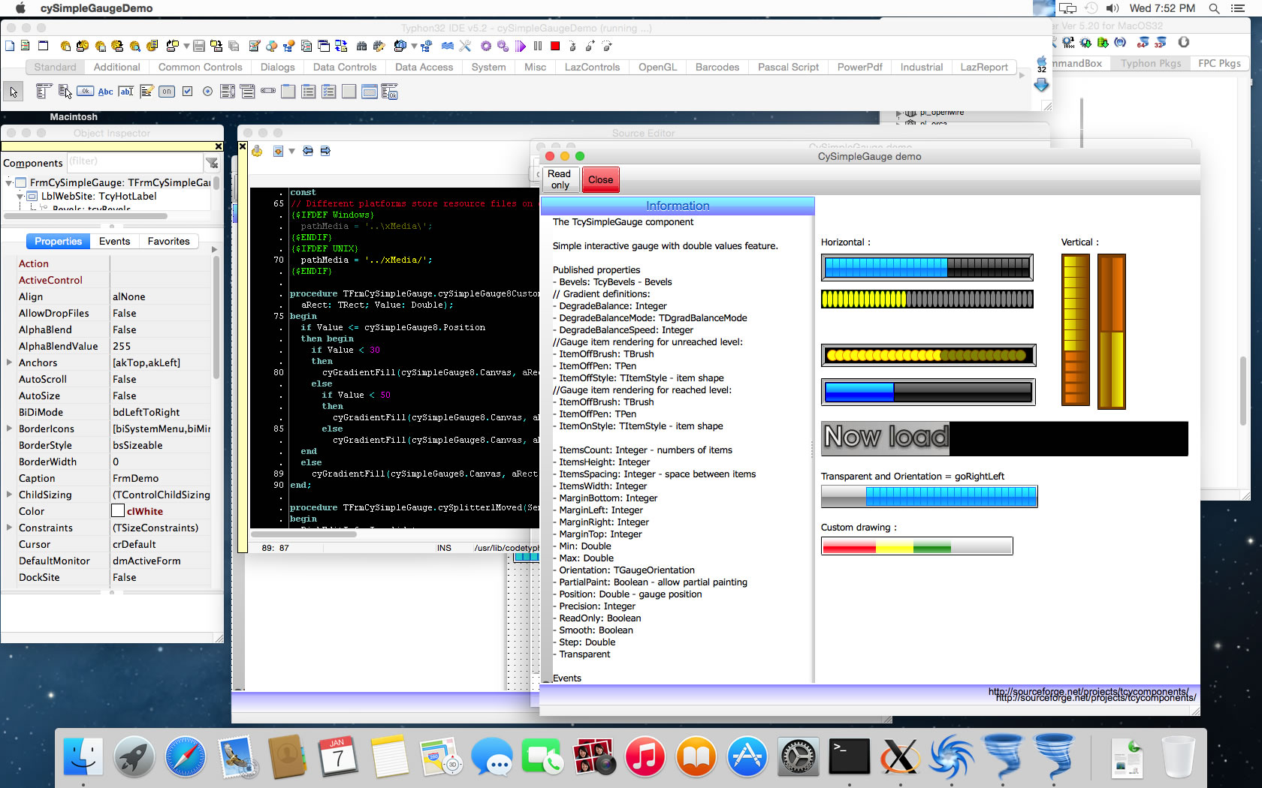Image resolution: width=1262 pixels, height=788 pixels.
Task: Click the Typhon 32 tornado icon
Action: click(x=1161, y=43)
